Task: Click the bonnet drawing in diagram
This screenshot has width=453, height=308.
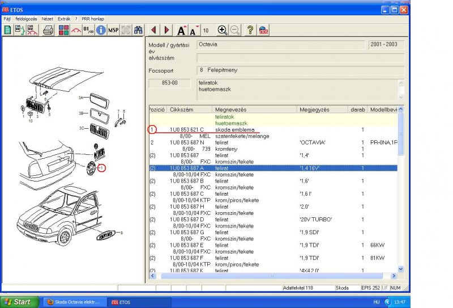Action: point(66,79)
